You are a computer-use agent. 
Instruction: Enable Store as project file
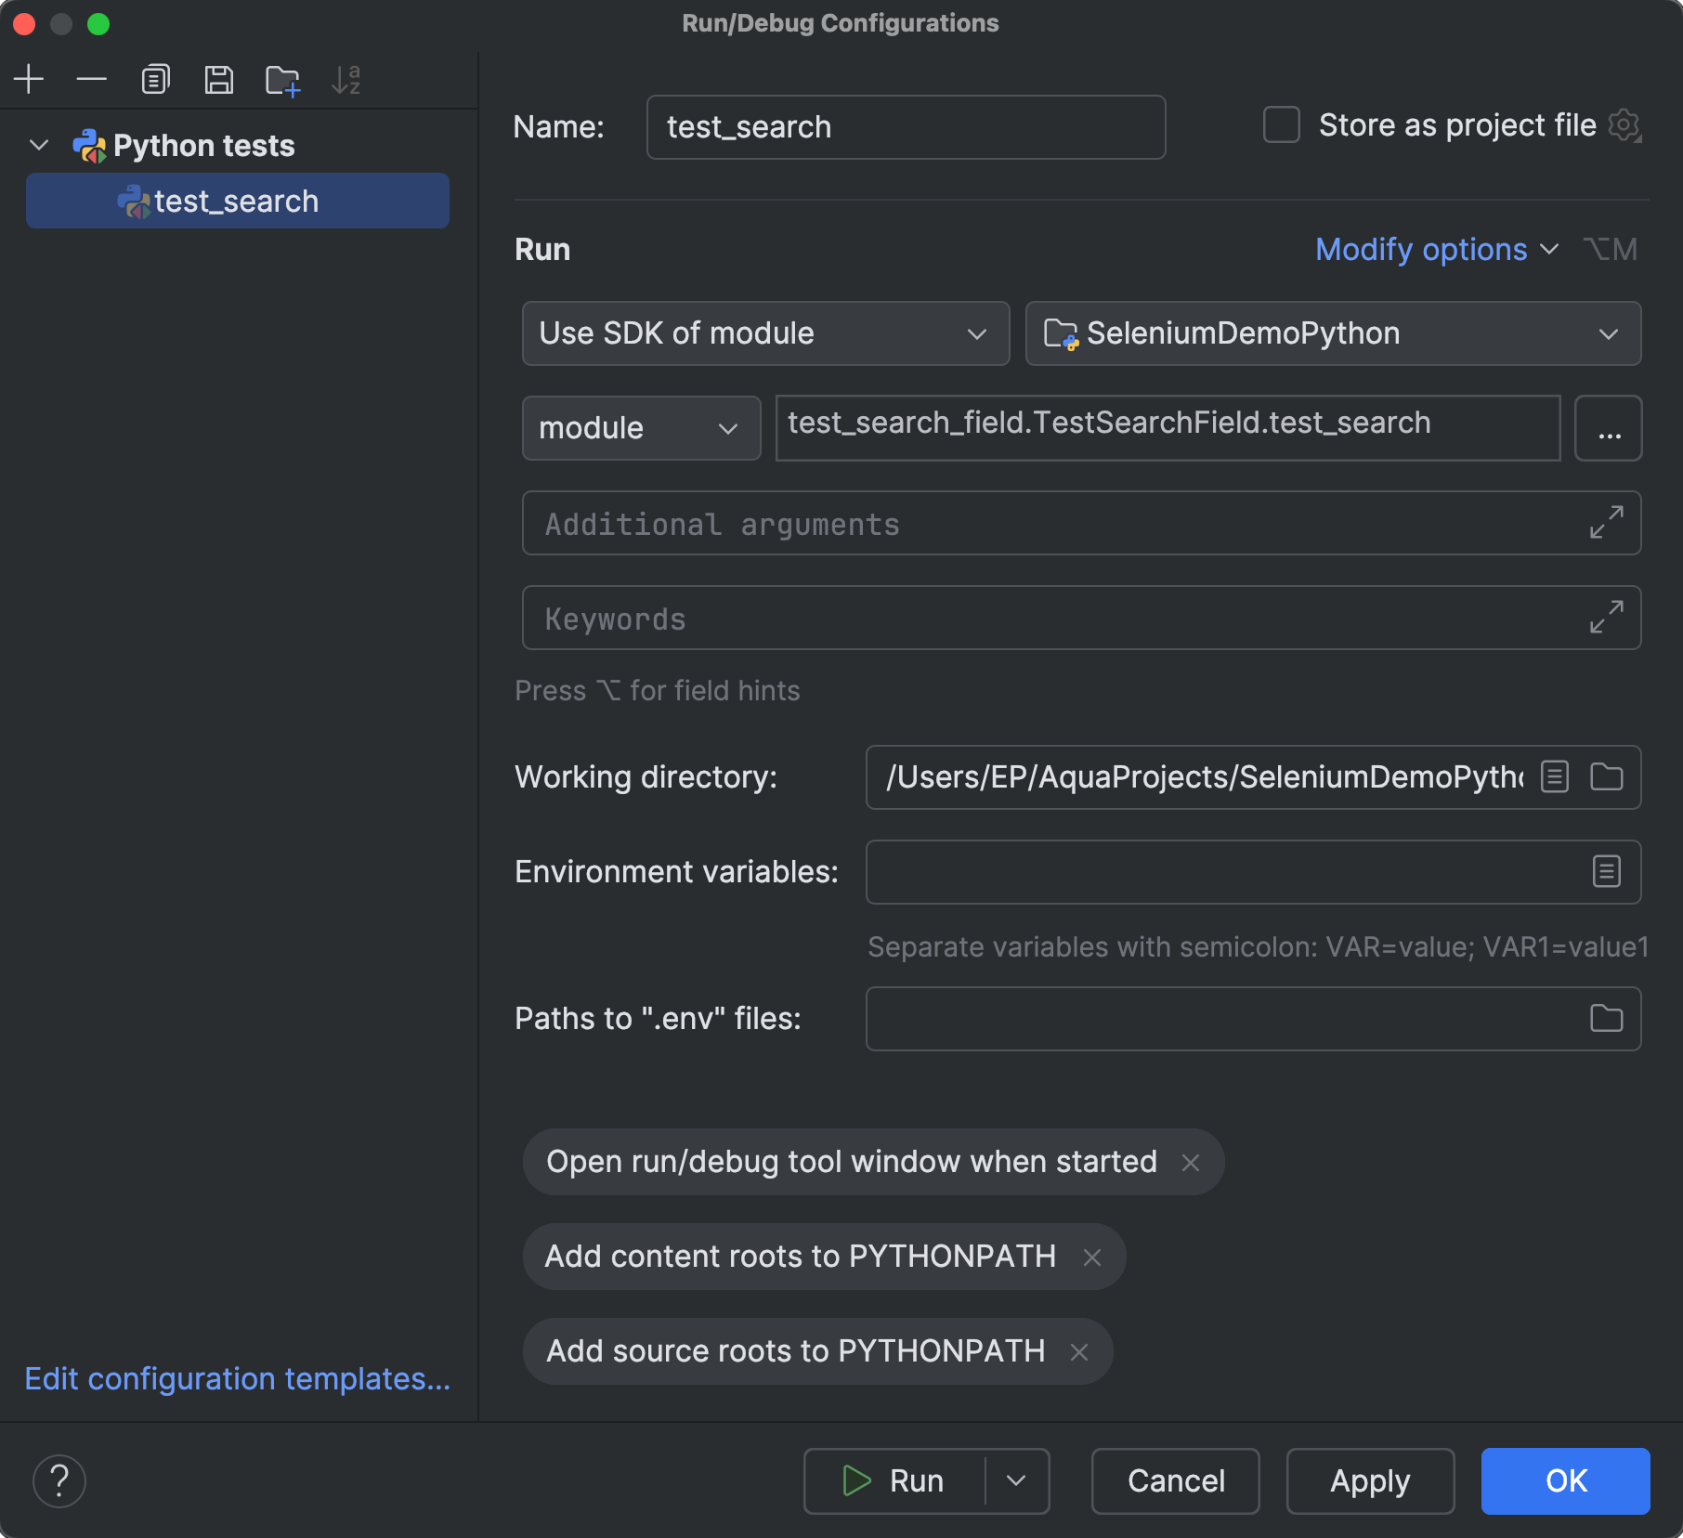1281,125
